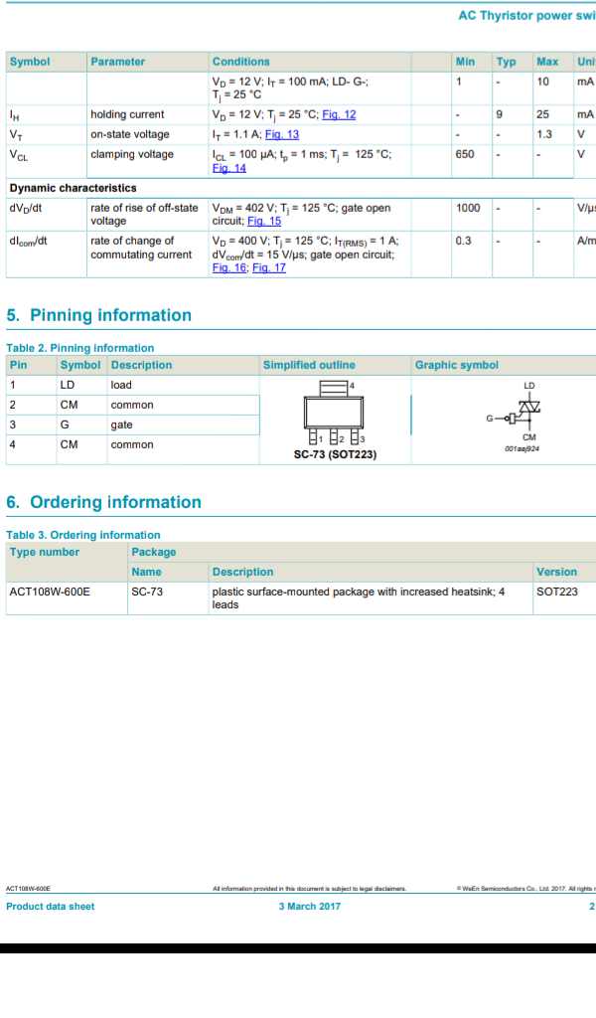Open the Fig. 12 link for holding current
The image size is (596, 1018).
tap(339, 114)
